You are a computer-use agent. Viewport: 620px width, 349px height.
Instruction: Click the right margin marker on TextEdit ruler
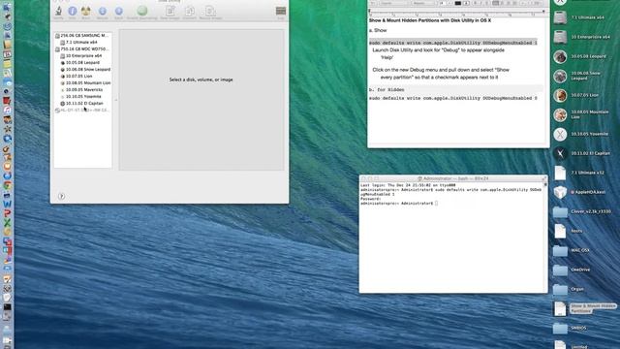click(543, 12)
